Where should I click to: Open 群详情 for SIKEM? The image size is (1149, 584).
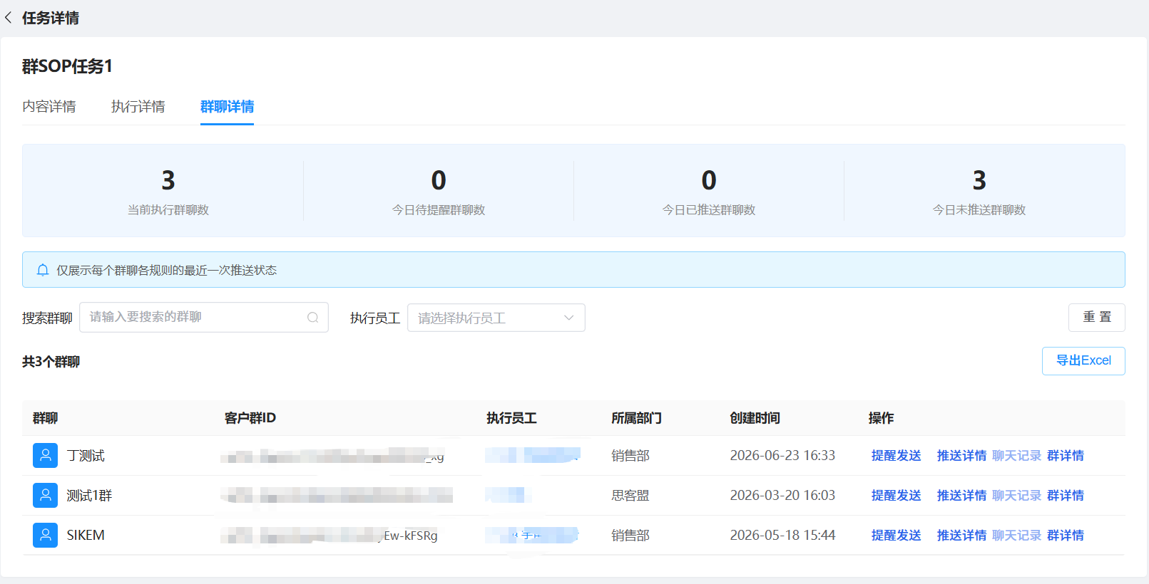tap(1066, 536)
